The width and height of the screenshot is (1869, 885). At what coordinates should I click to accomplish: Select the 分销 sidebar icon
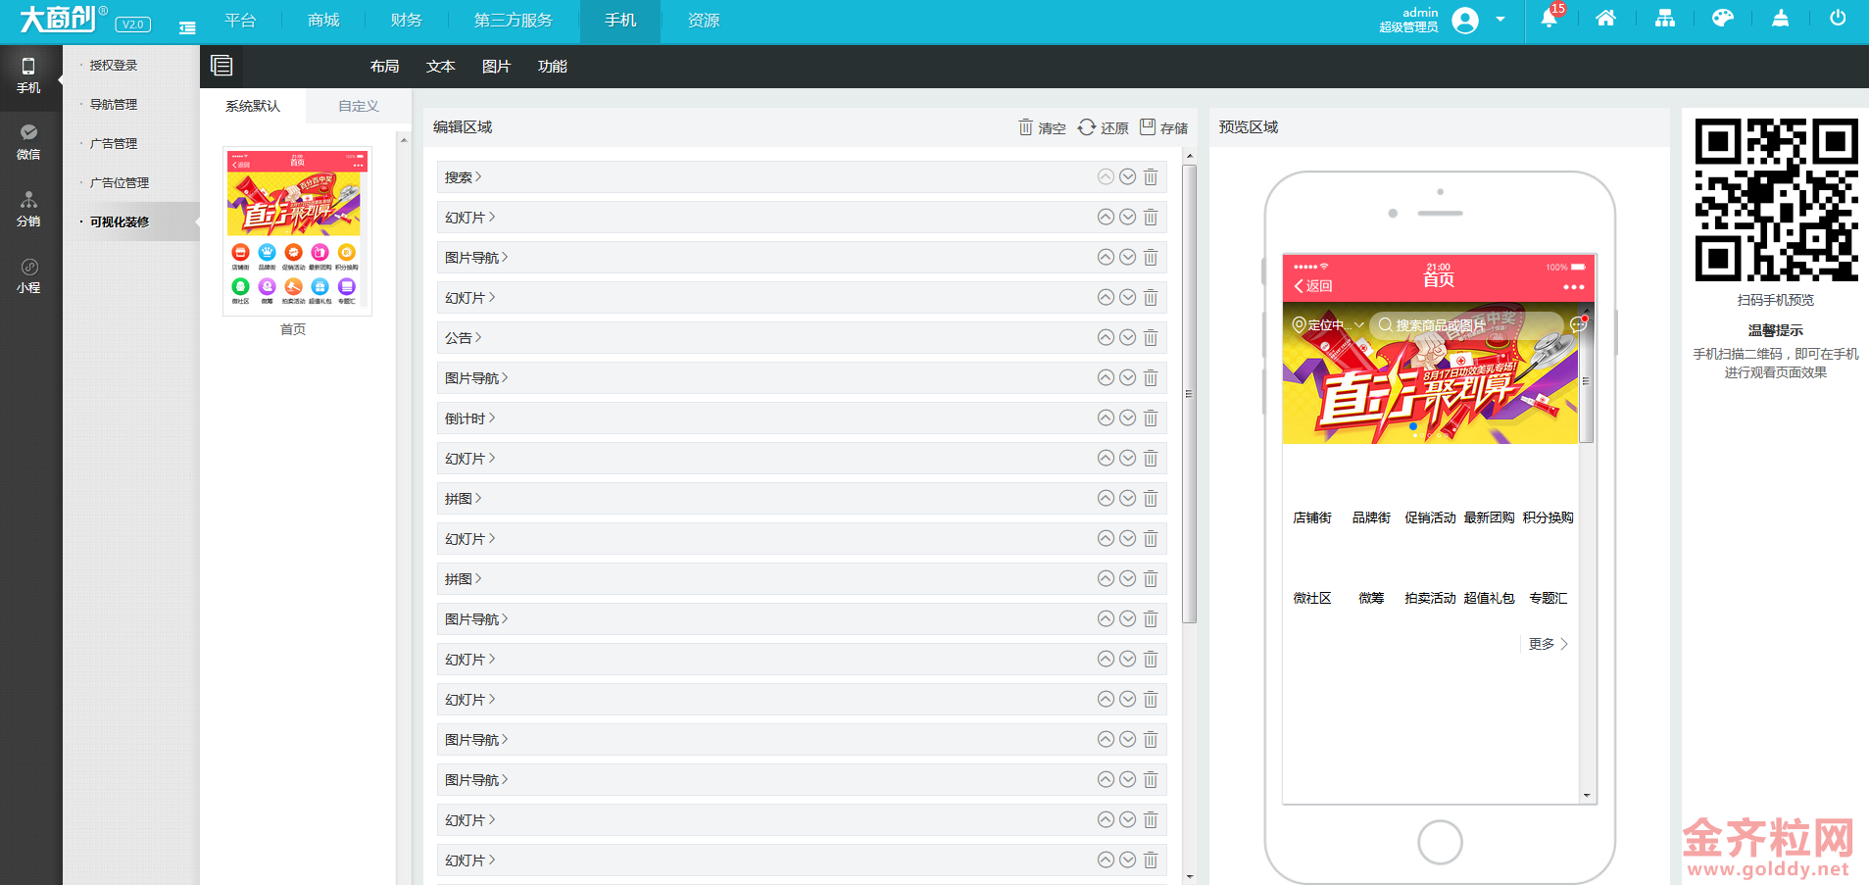28,209
